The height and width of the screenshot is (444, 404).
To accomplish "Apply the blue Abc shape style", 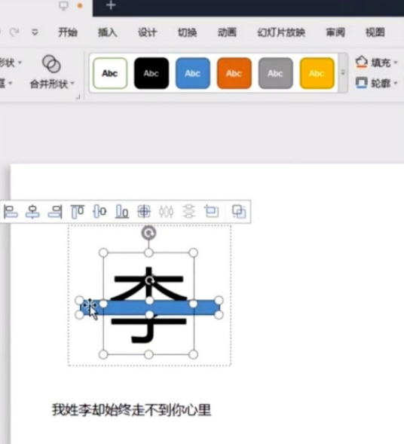I will [x=193, y=73].
